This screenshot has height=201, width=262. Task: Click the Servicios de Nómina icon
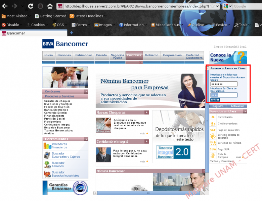pos(213,143)
